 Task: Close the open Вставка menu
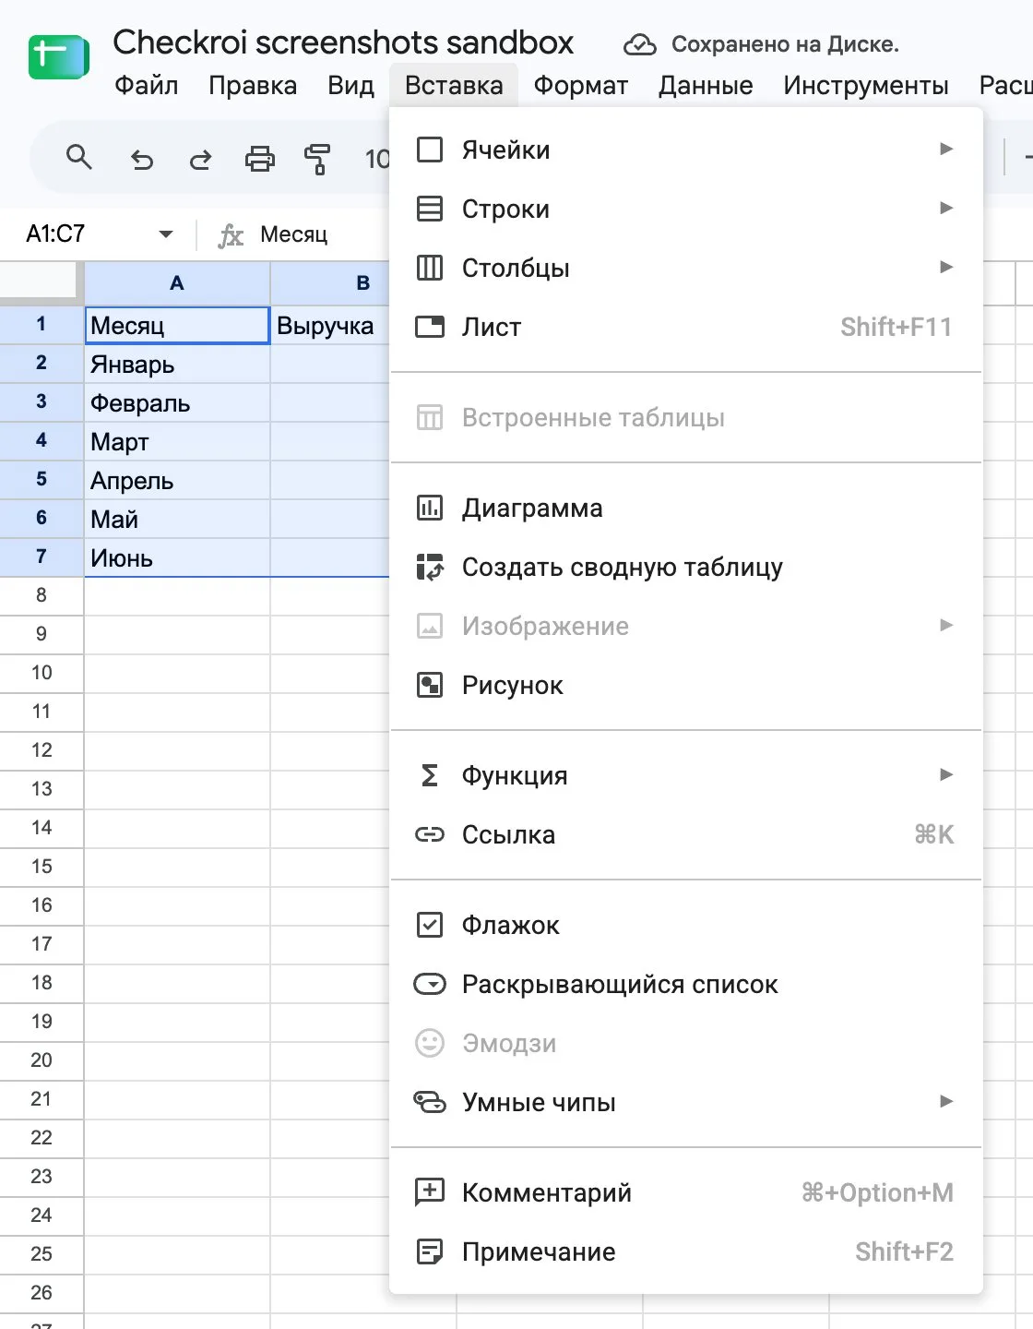click(x=454, y=86)
